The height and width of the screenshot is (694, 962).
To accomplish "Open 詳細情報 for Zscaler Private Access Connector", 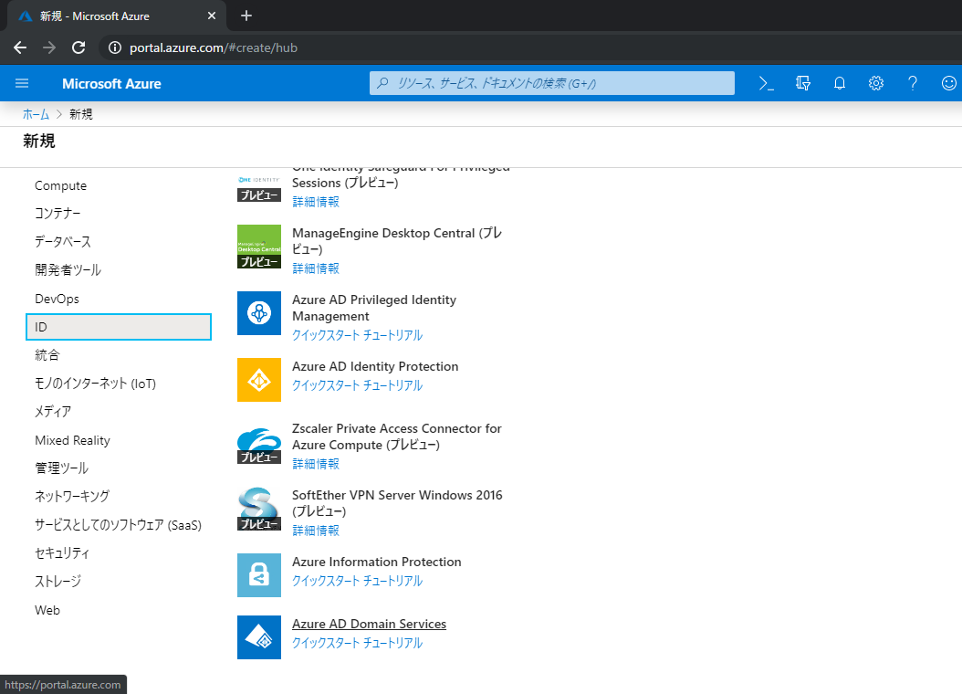I will coord(316,464).
